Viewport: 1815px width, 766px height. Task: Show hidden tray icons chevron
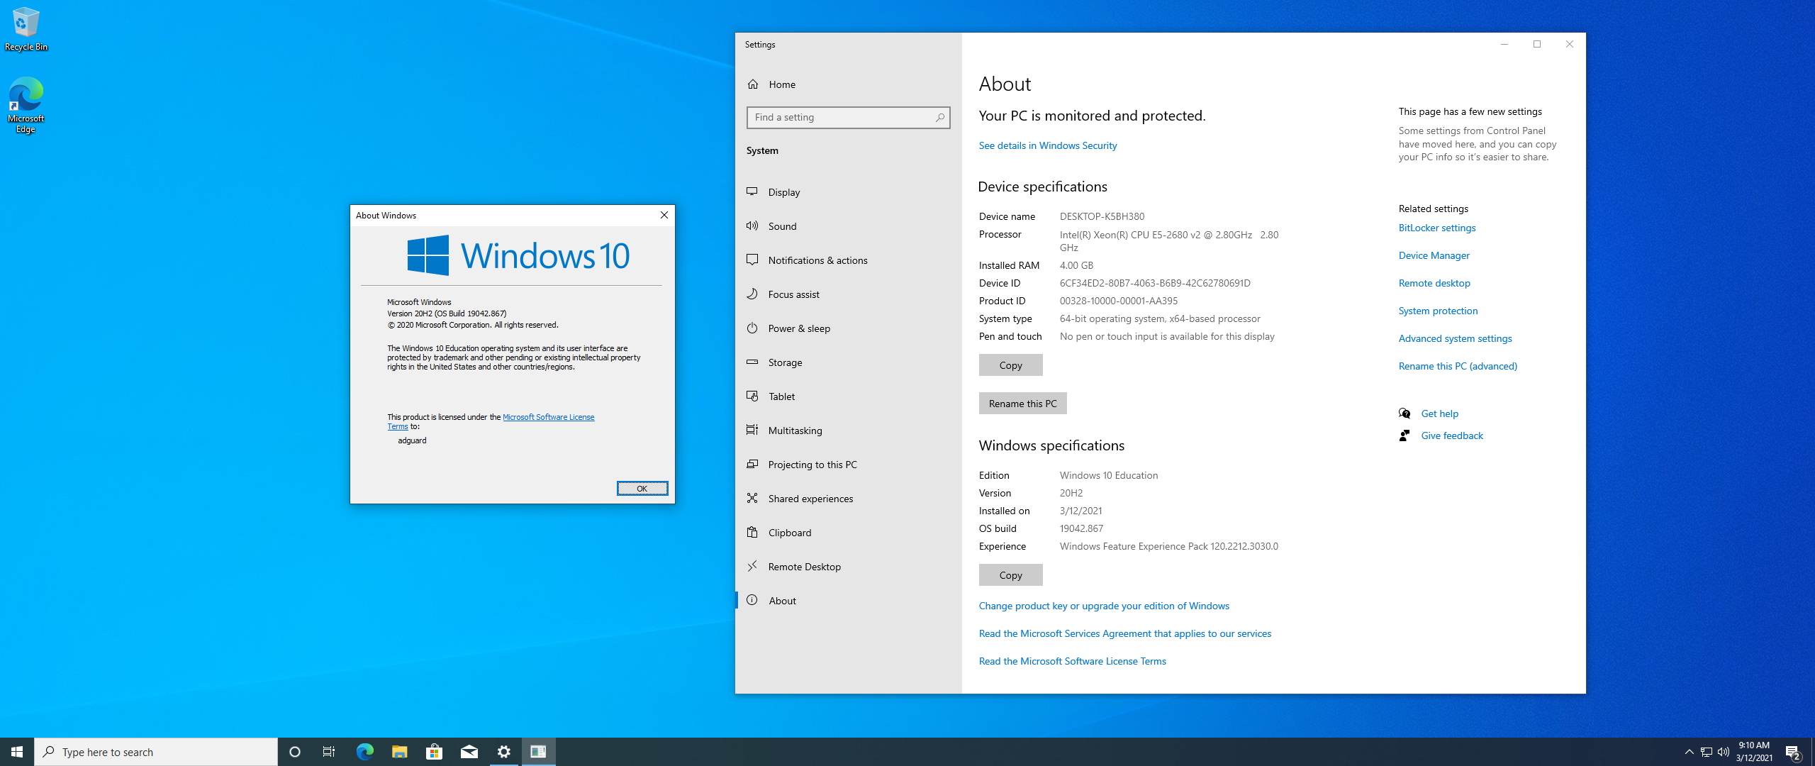click(1689, 752)
